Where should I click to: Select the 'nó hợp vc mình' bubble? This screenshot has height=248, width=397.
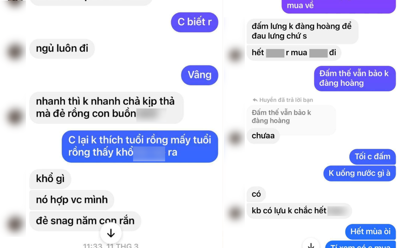(71, 200)
